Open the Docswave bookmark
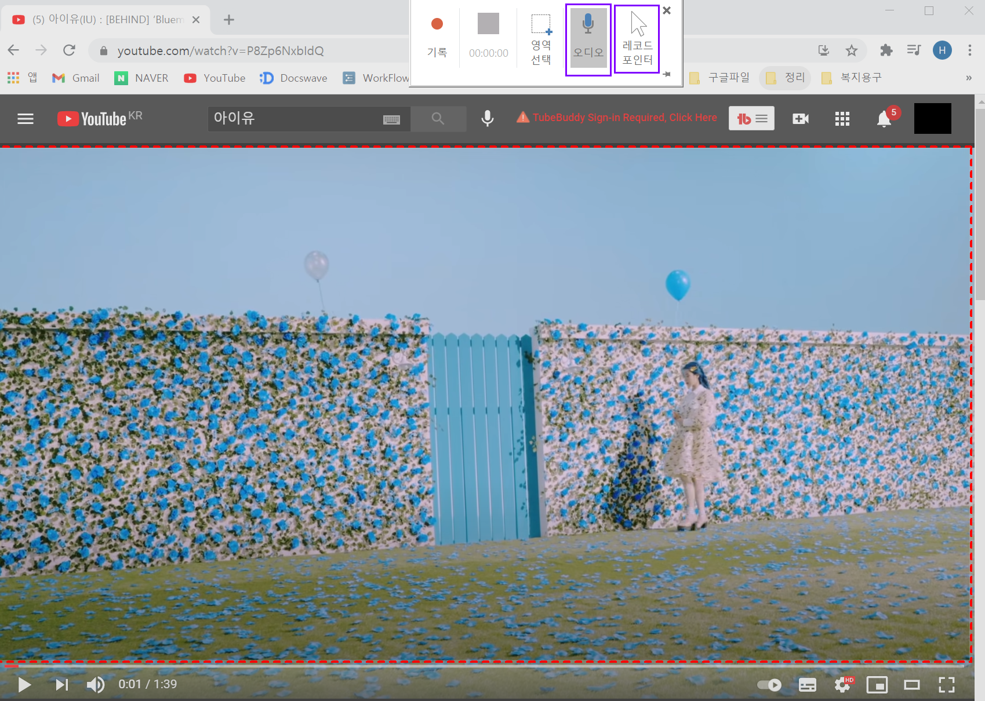This screenshot has width=985, height=701. point(293,78)
